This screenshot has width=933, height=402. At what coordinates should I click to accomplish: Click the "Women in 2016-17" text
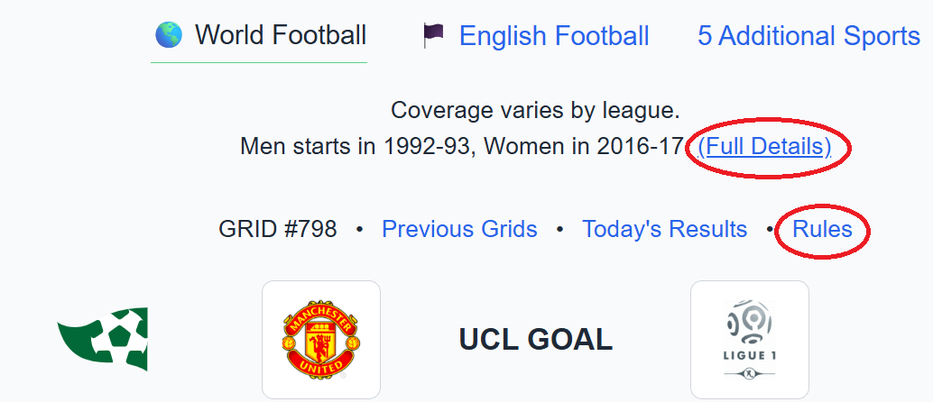pos(584,146)
